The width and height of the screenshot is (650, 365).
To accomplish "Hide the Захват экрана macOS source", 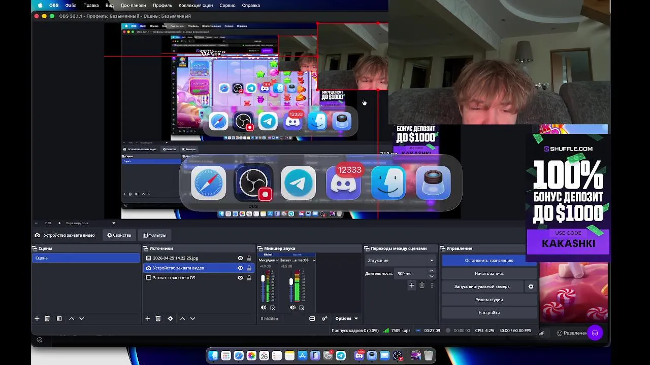I will tap(240, 278).
